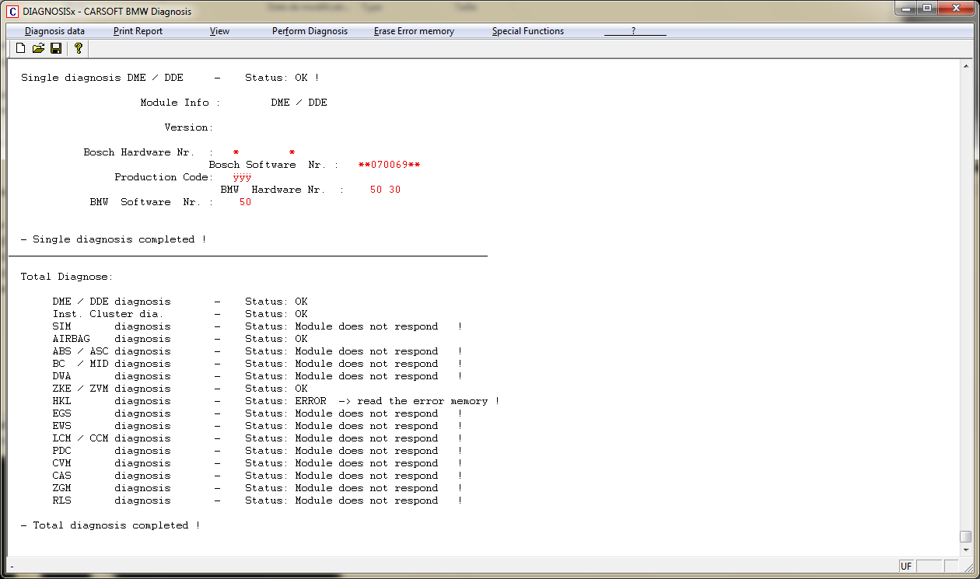Click the SIM diagnosis row
Image resolution: width=980 pixels, height=579 pixels.
click(257, 326)
